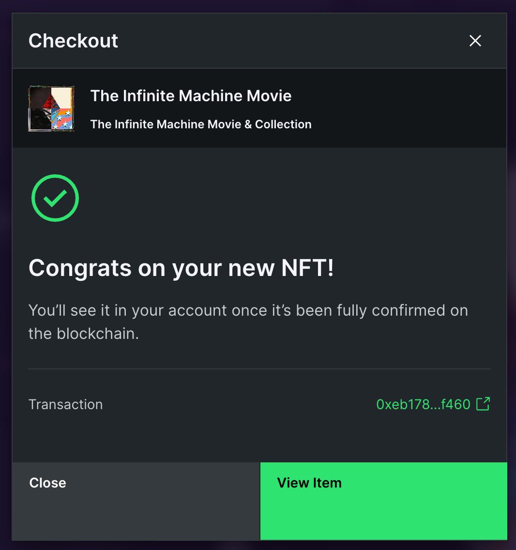Screen dimensions: 516x550
Task: Open The Infinite Machine Movie & Collection name
Action: tap(201, 124)
